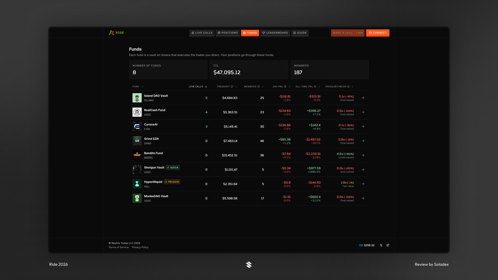Click MonkeDAO Vault +$600.4 PNL
The image size is (498, 280).
[314, 197]
